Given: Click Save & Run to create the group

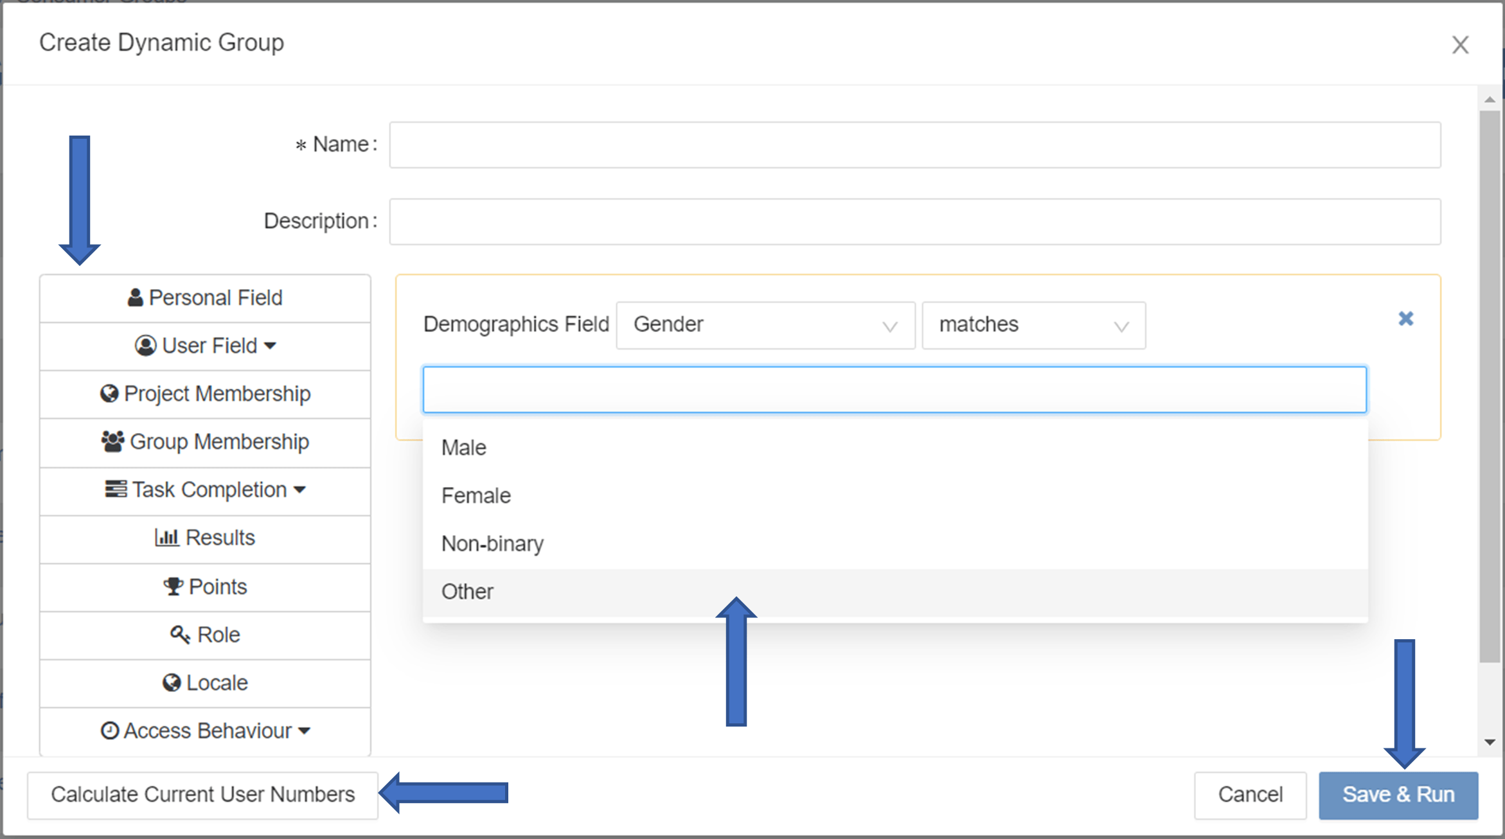Looking at the screenshot, I should (x=1398, y=795).
